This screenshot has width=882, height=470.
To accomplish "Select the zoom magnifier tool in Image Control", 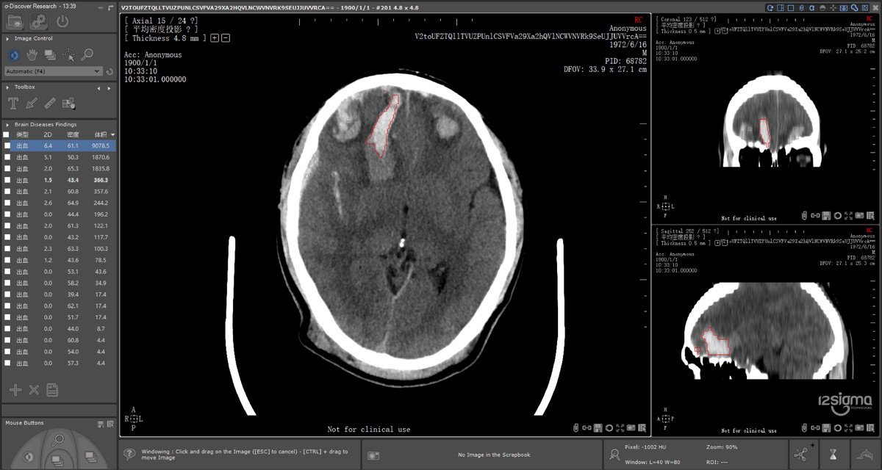I will click(x=87, y=55).
